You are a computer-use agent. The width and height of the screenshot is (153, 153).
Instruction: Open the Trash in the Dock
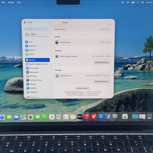tap(149, 116)
